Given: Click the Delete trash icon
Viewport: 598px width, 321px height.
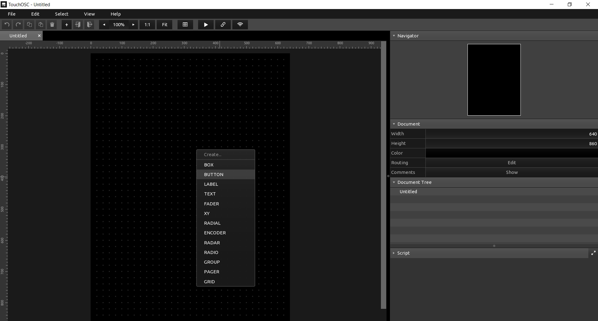Looking at the screenshot, I should pos(52,25).
